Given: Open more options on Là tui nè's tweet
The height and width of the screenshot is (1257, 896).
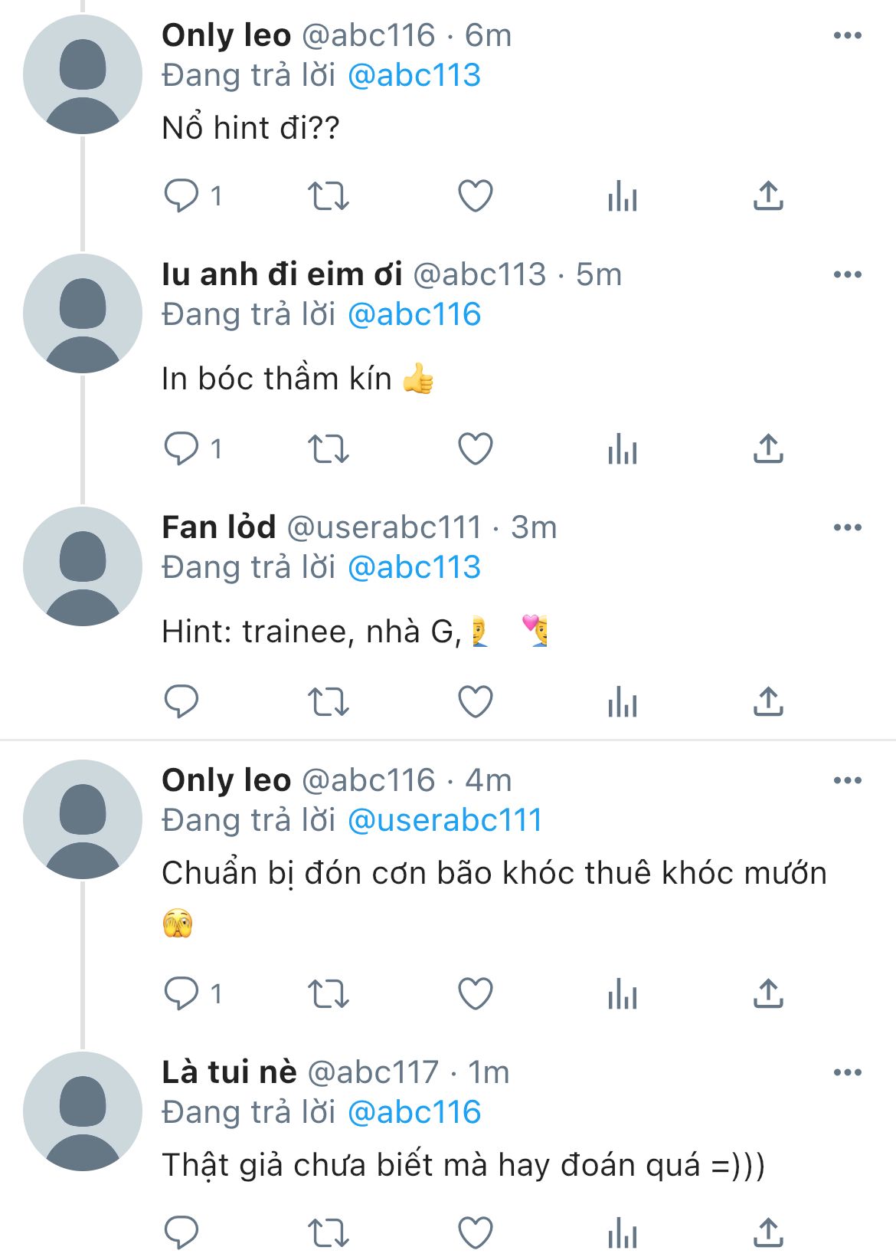Looking at the screenshot, I should (x=847, y=1072).
